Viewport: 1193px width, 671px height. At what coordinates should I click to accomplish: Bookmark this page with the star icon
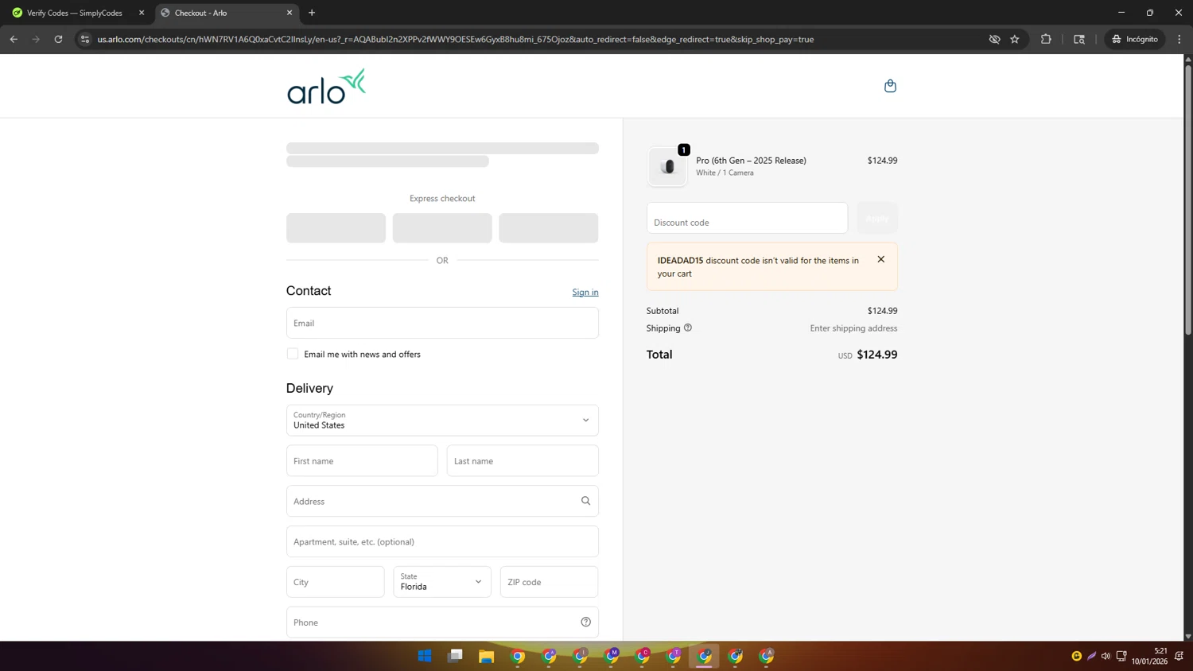pyautogui.click(x=1015, y=39)
